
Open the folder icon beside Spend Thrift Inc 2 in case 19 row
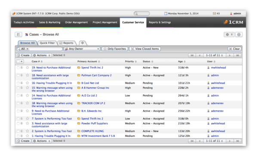[x=79, y=67]
